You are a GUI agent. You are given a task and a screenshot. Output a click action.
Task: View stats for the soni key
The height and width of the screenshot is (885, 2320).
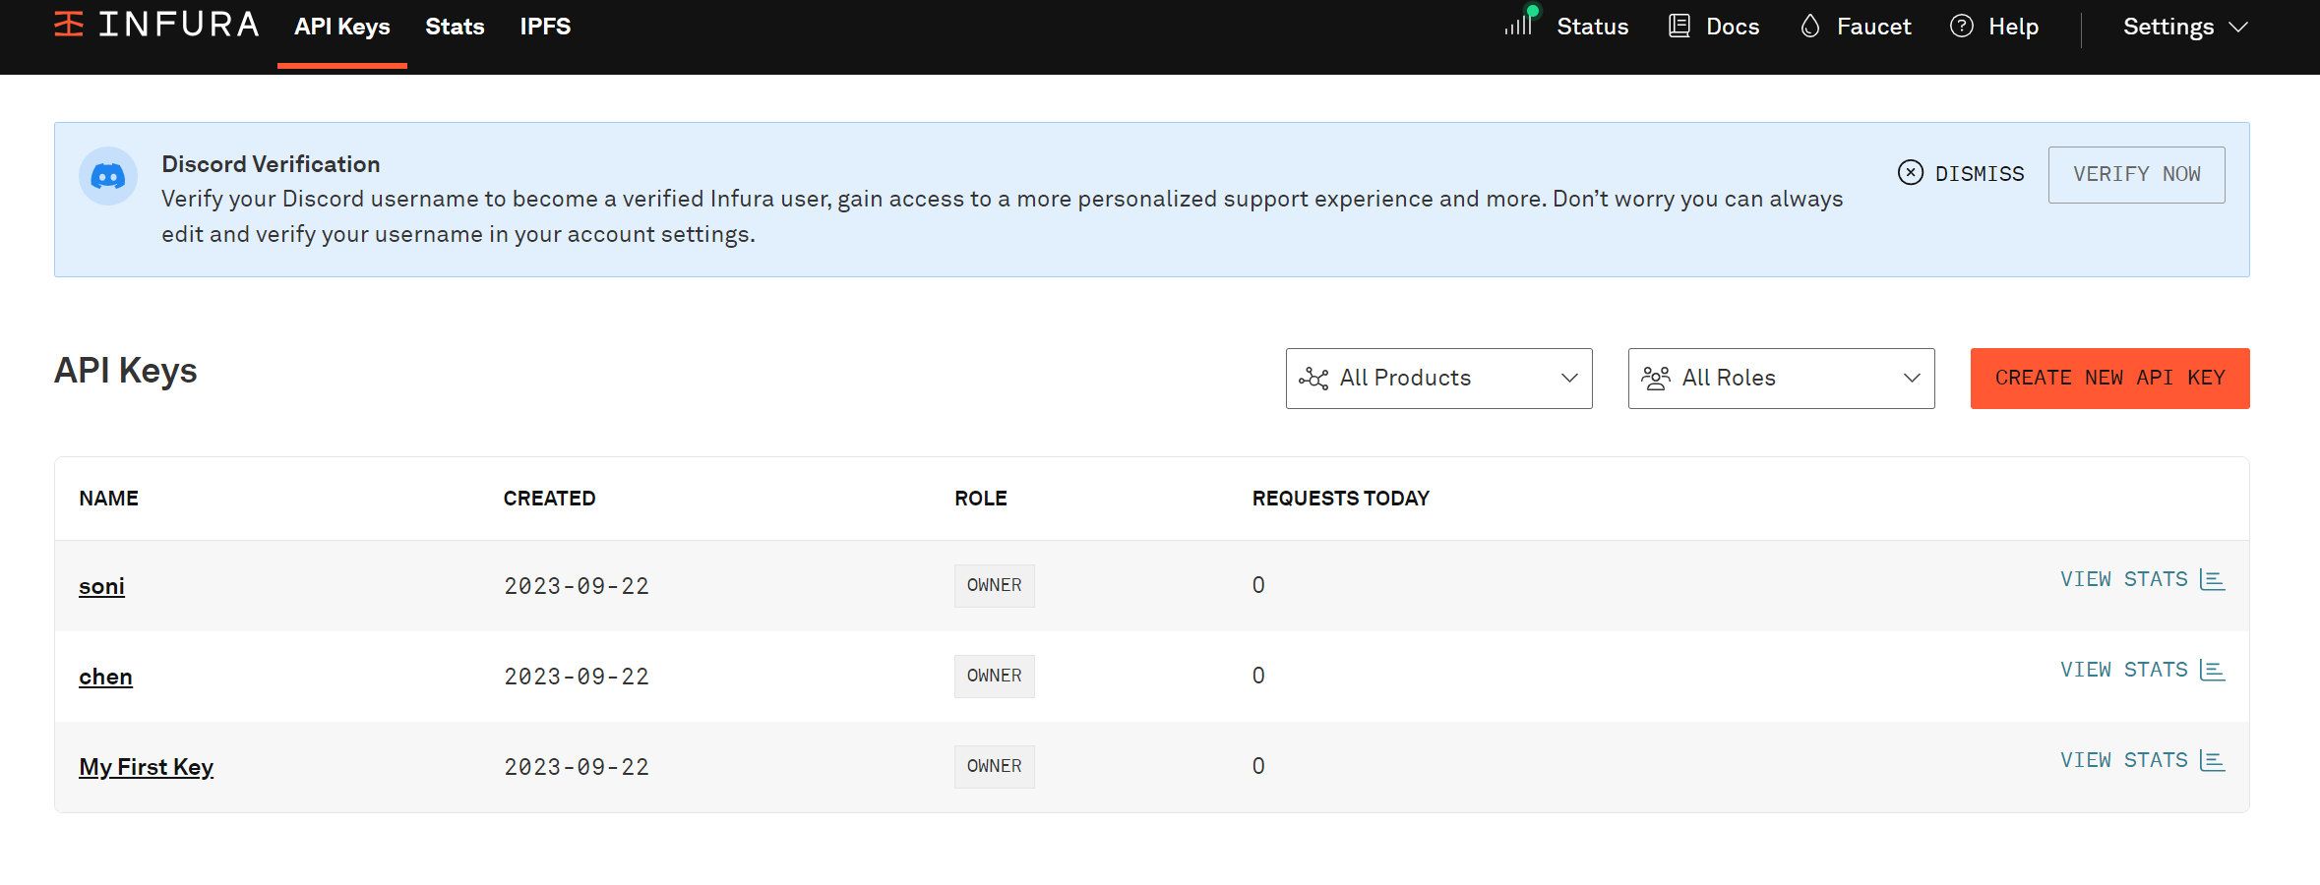pyautogui.click(x=2142, y=579)
